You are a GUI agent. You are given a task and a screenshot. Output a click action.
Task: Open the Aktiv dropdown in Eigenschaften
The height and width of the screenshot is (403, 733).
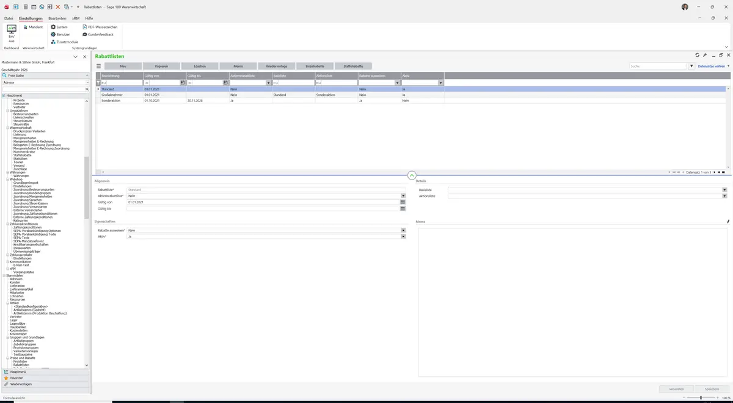click(403, 236)
